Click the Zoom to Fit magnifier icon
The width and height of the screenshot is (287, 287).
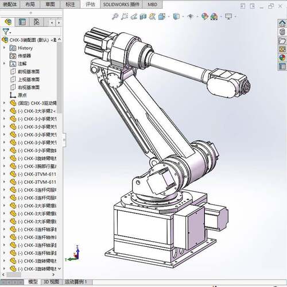pyautogui.click(x=115, y=17)
